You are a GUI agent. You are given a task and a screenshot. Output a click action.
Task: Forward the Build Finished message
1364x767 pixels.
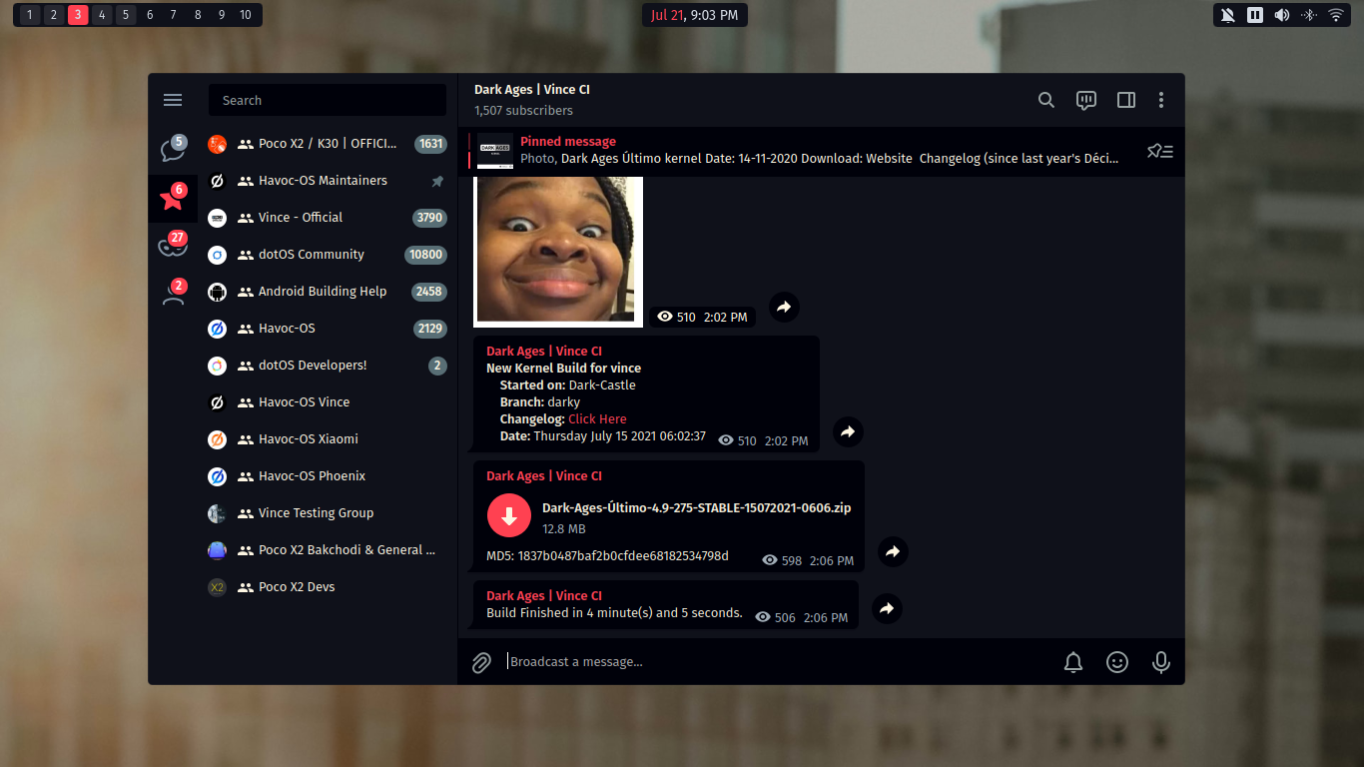click(887, 608)
